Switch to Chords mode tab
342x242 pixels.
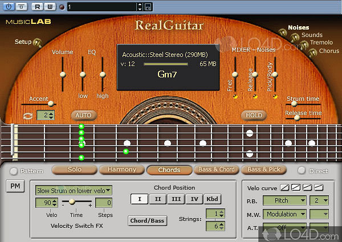[169, 170]
